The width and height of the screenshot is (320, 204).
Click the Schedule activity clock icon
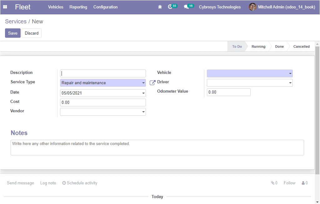[x=64, y=183]
